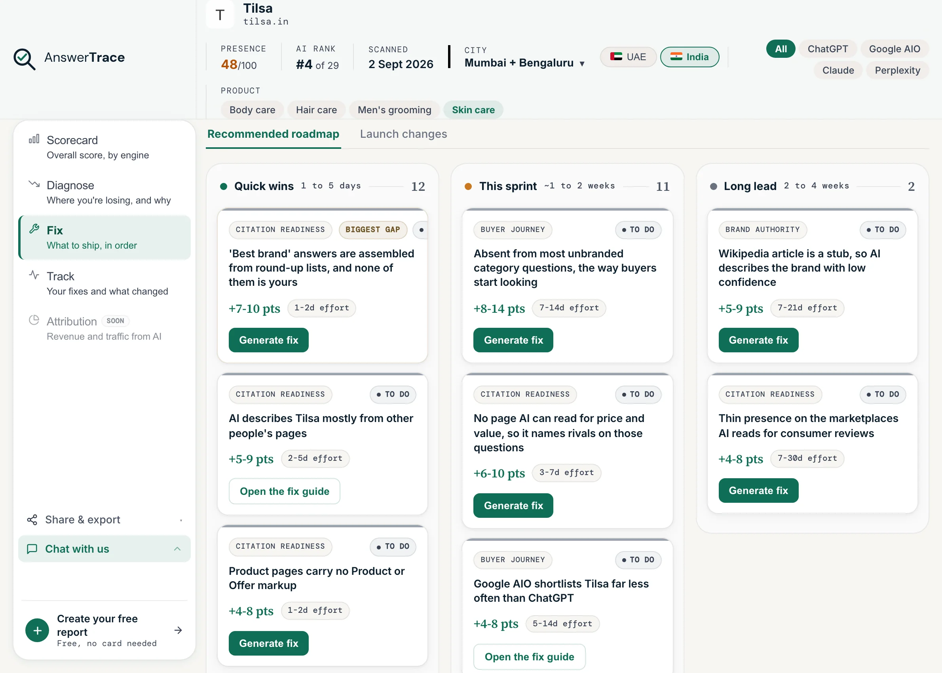The image size is (942, 673).
Task: Click the 'Wikipedia article is a stub' card title
Action: coord(800,268)
